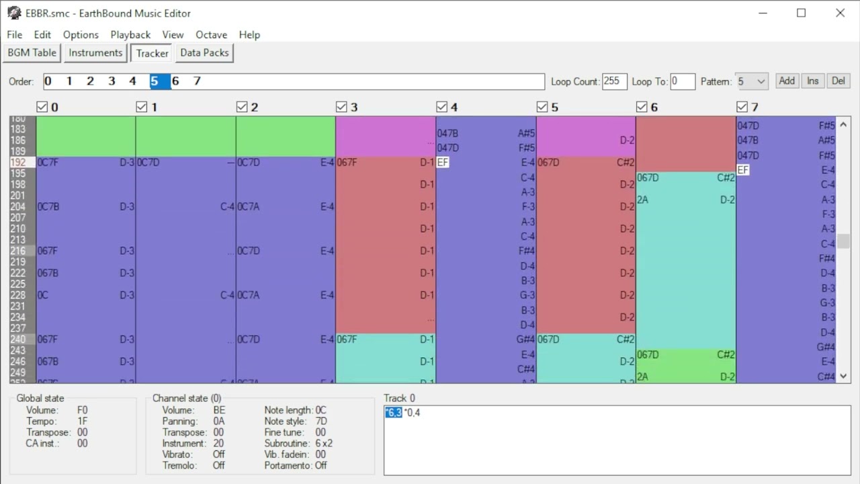Select order entry 4

coord(132,81)
